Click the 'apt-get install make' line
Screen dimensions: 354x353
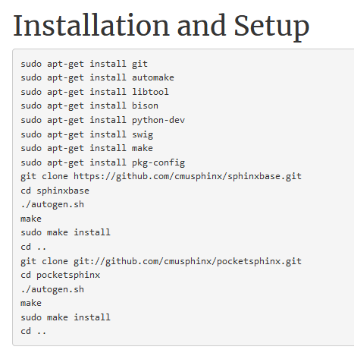pyautogui.click(x=86, y=148)
